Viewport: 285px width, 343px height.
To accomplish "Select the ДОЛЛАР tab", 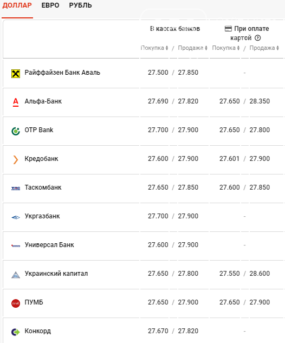I will (x=17, y=5).
